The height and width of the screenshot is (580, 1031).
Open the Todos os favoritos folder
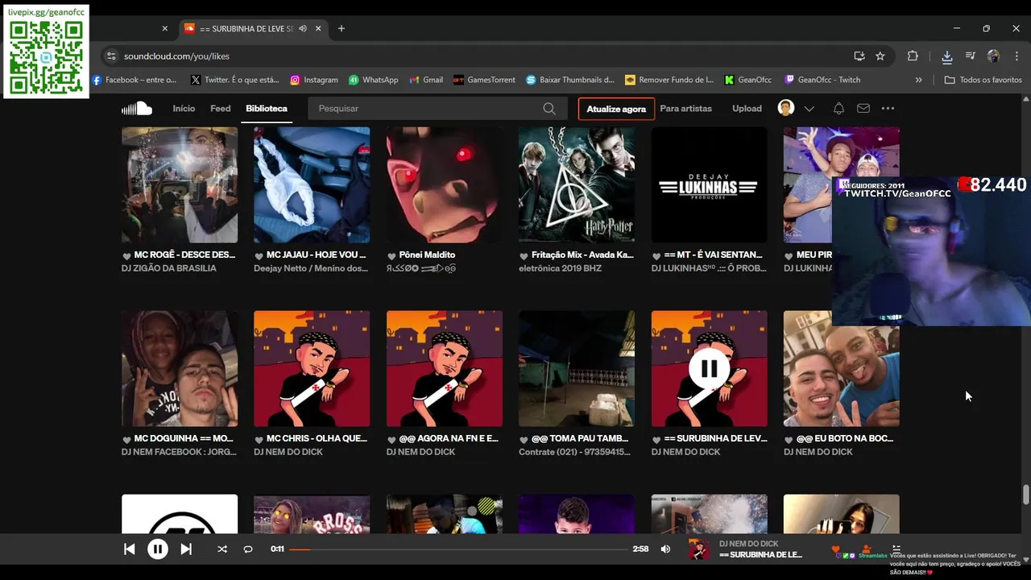click(983, 80)
